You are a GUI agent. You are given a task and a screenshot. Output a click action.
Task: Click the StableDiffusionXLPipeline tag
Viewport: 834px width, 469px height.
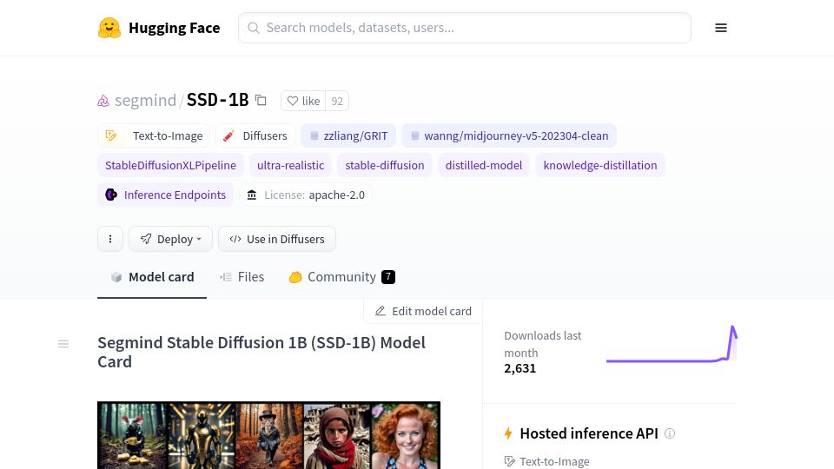[171, 165]
